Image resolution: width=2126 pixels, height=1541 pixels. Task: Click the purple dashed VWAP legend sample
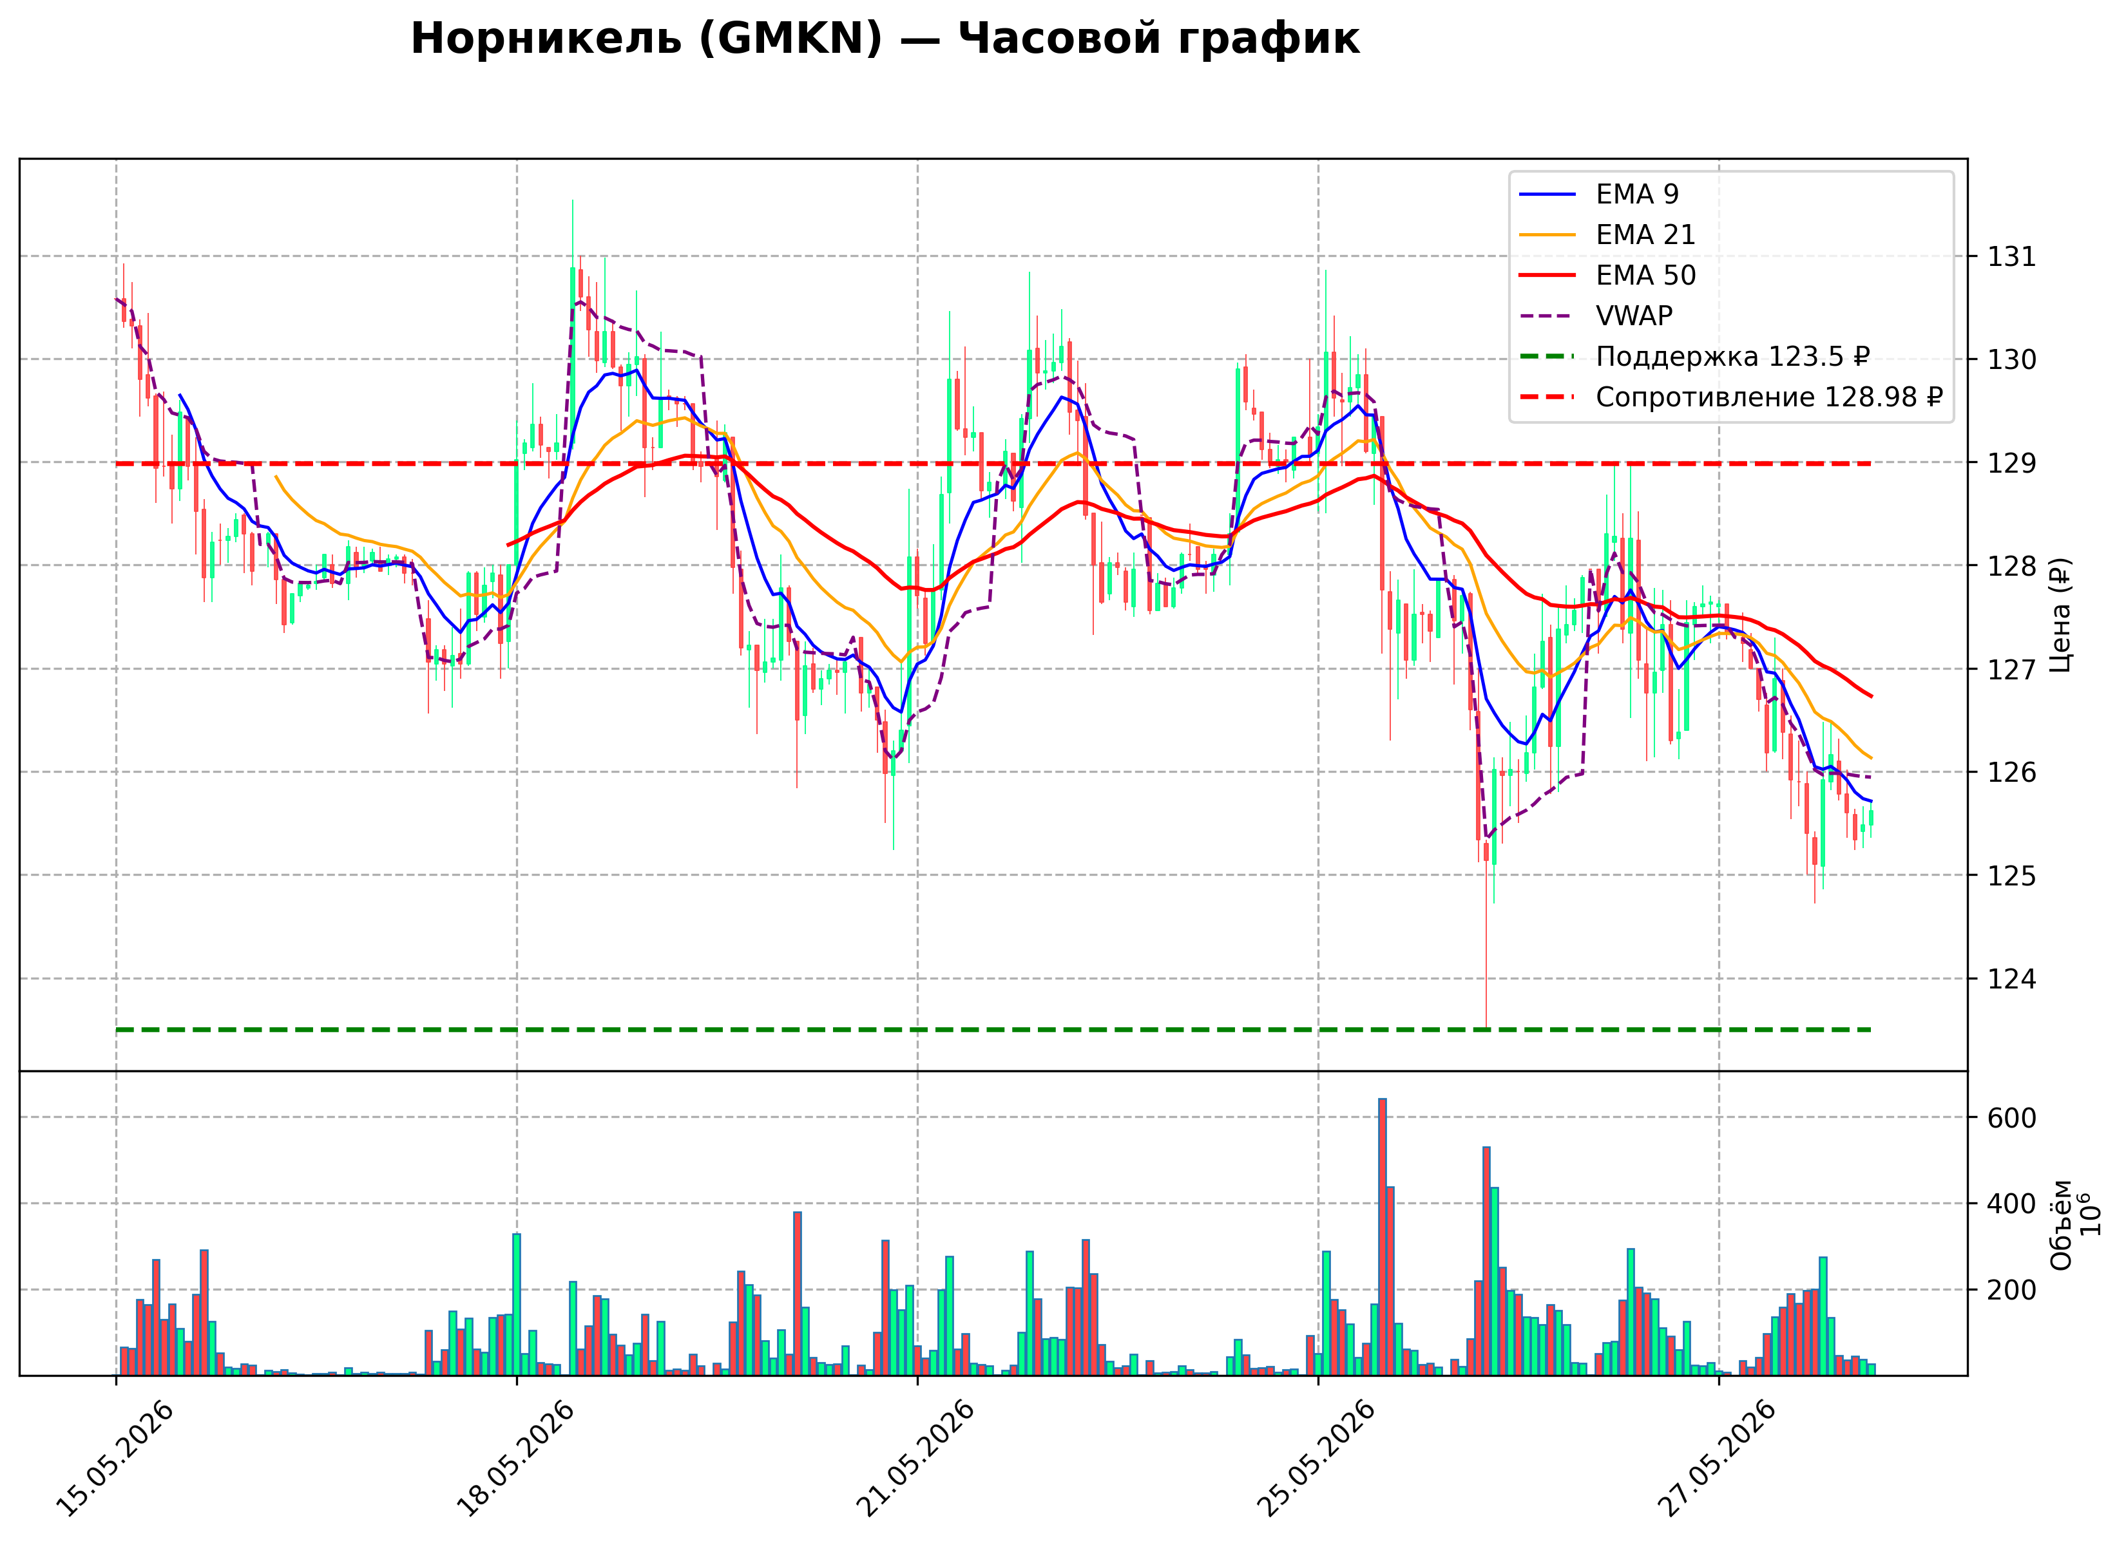(x=1547, y=316)
